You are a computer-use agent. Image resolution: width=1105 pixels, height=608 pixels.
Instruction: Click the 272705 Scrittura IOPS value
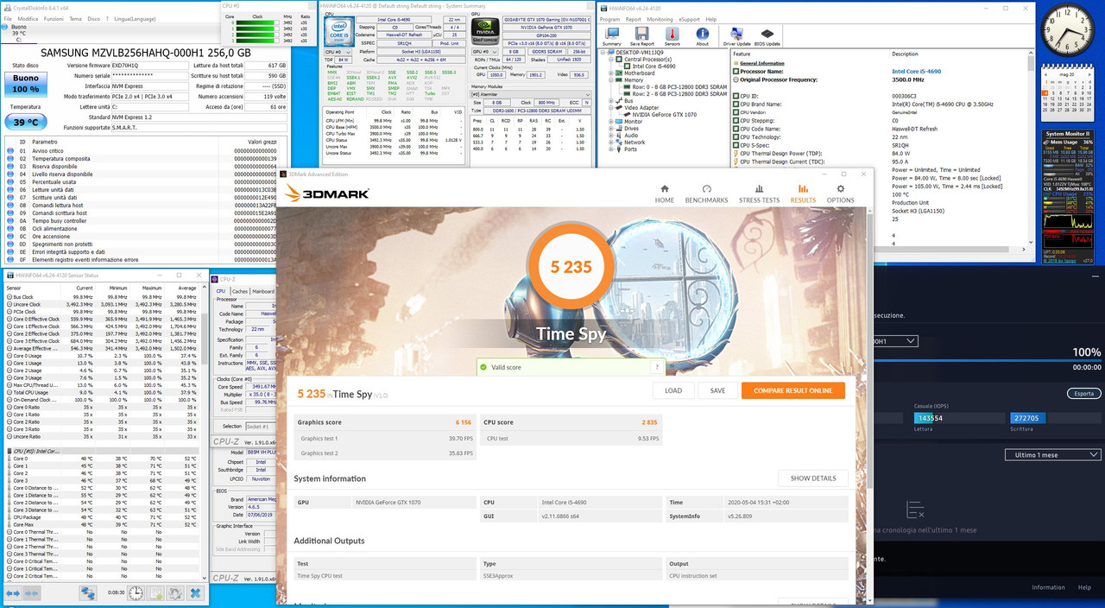(1025, 418)
